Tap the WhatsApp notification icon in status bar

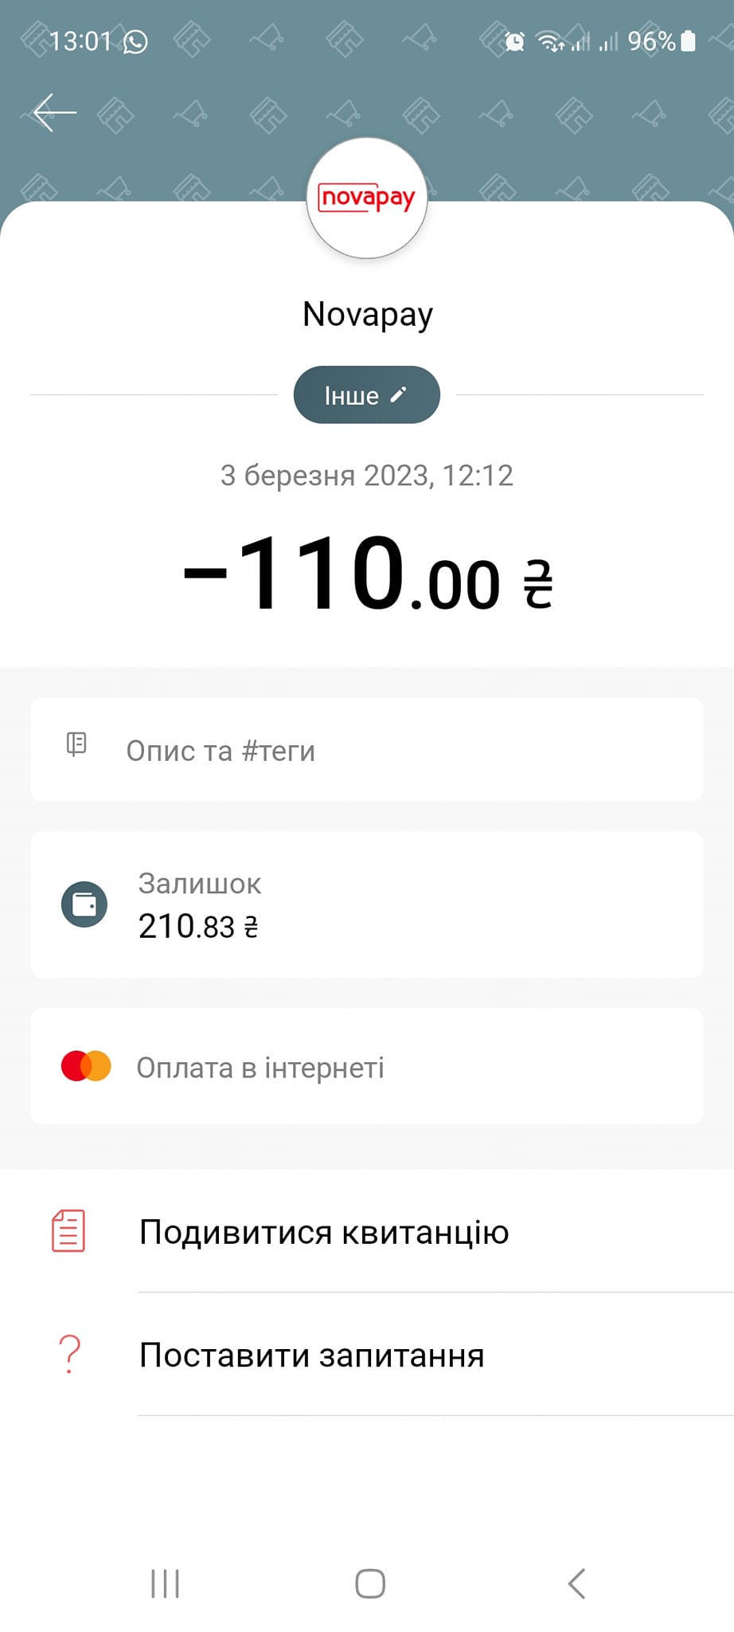[x=135, y=41]
